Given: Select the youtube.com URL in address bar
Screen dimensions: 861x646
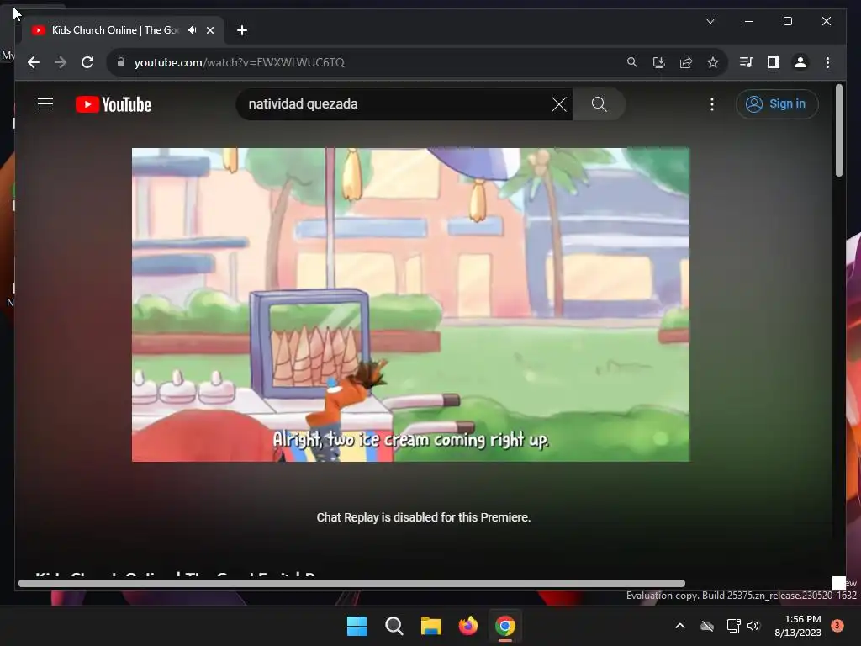Looking at the screenshot, I should 240,62.
